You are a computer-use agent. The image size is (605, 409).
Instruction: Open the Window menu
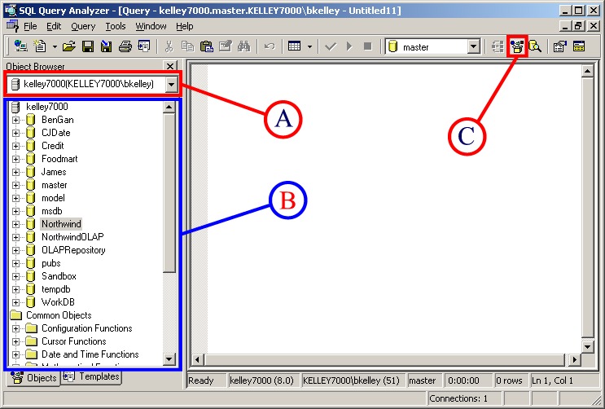tap(151, 26)
